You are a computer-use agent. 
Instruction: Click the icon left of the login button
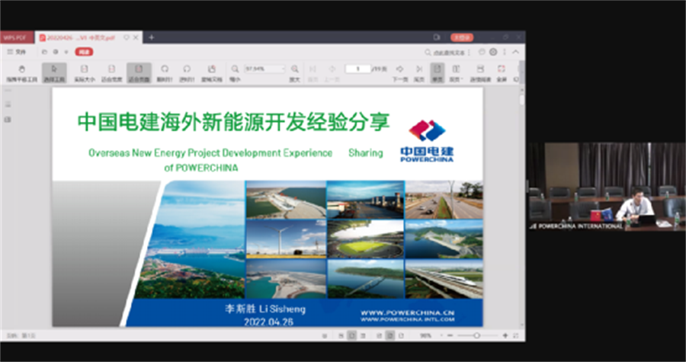coord(436,37)
